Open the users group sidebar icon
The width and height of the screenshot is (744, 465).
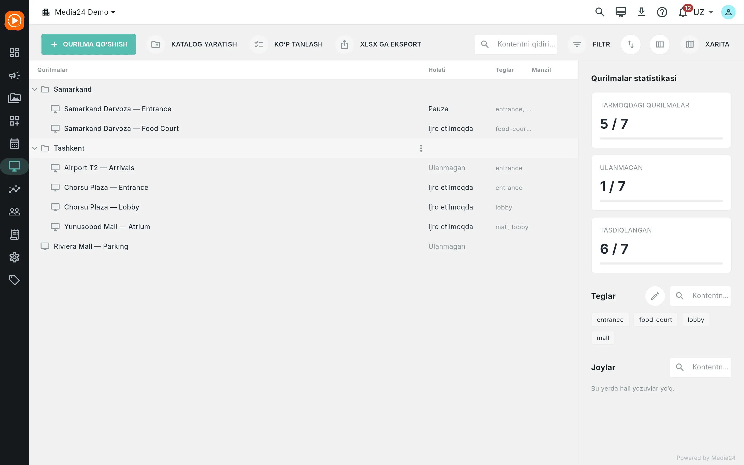point(14,212)
